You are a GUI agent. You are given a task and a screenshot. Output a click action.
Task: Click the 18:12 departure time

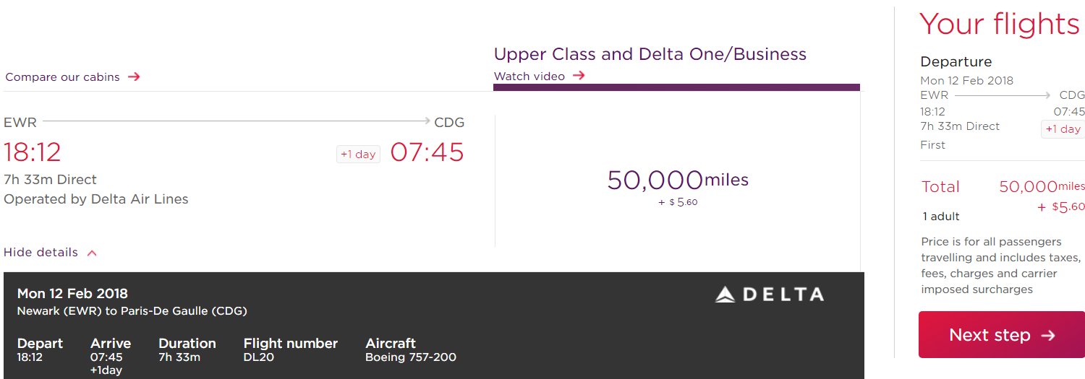pos(33,152)
